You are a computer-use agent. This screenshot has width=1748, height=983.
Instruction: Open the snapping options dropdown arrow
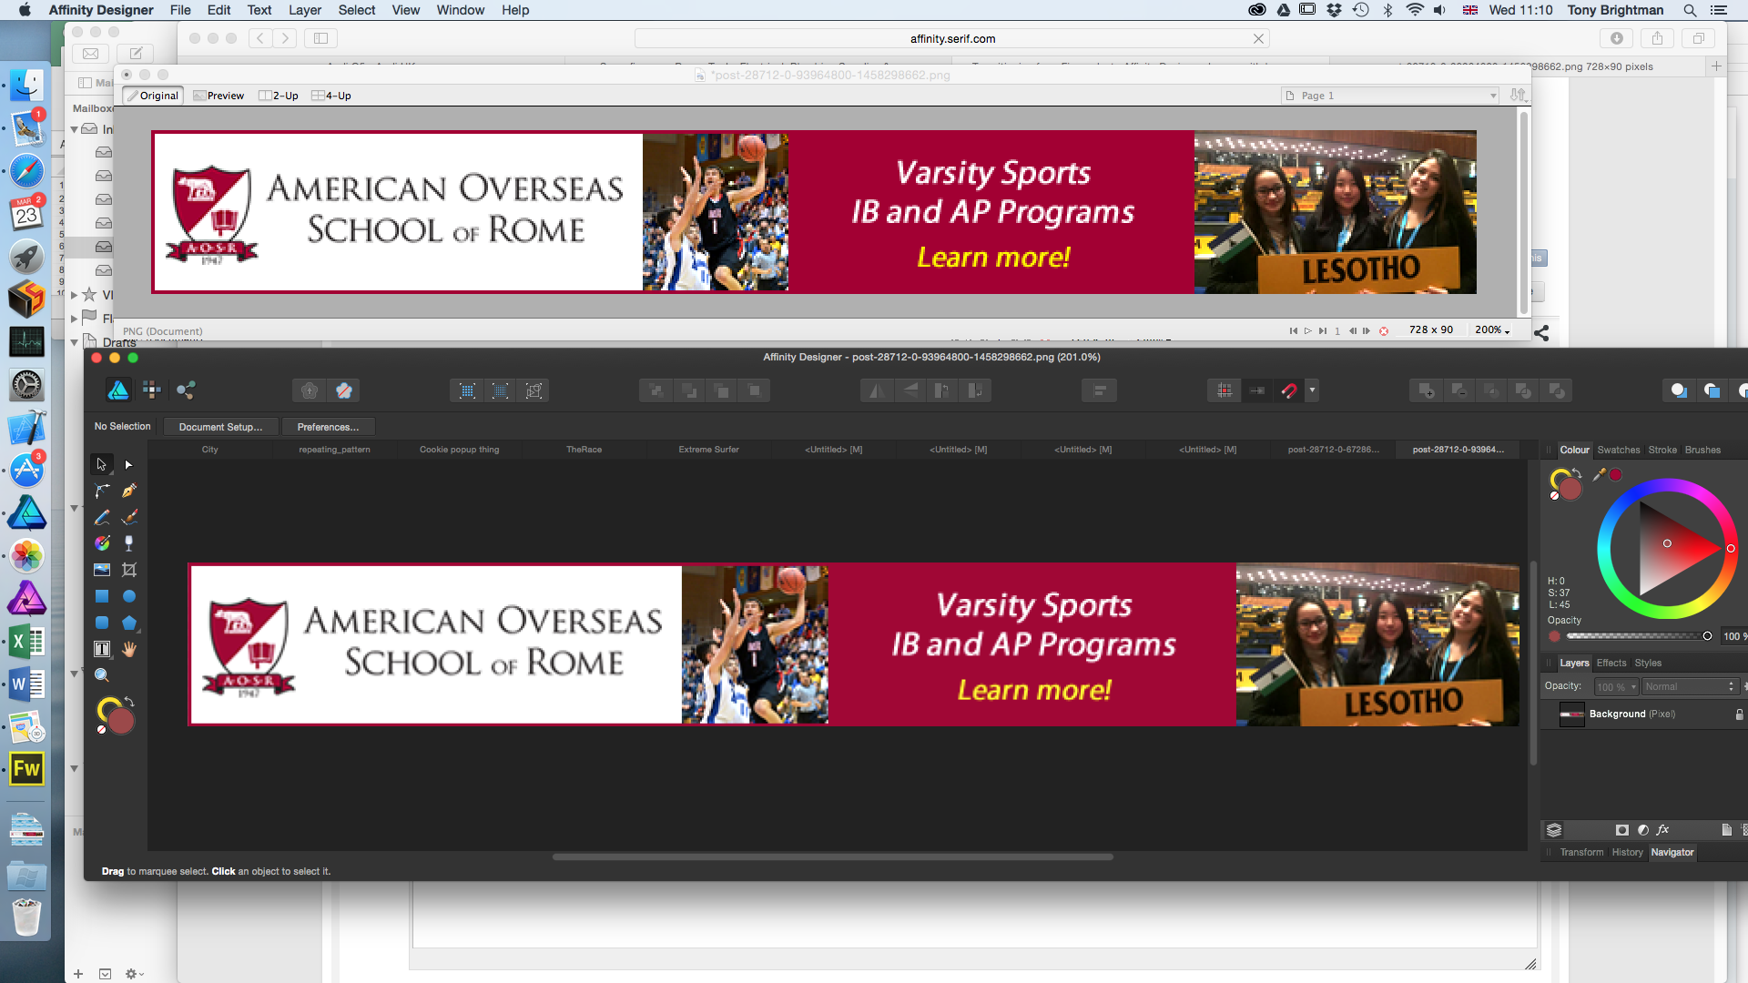point(1312,390)
